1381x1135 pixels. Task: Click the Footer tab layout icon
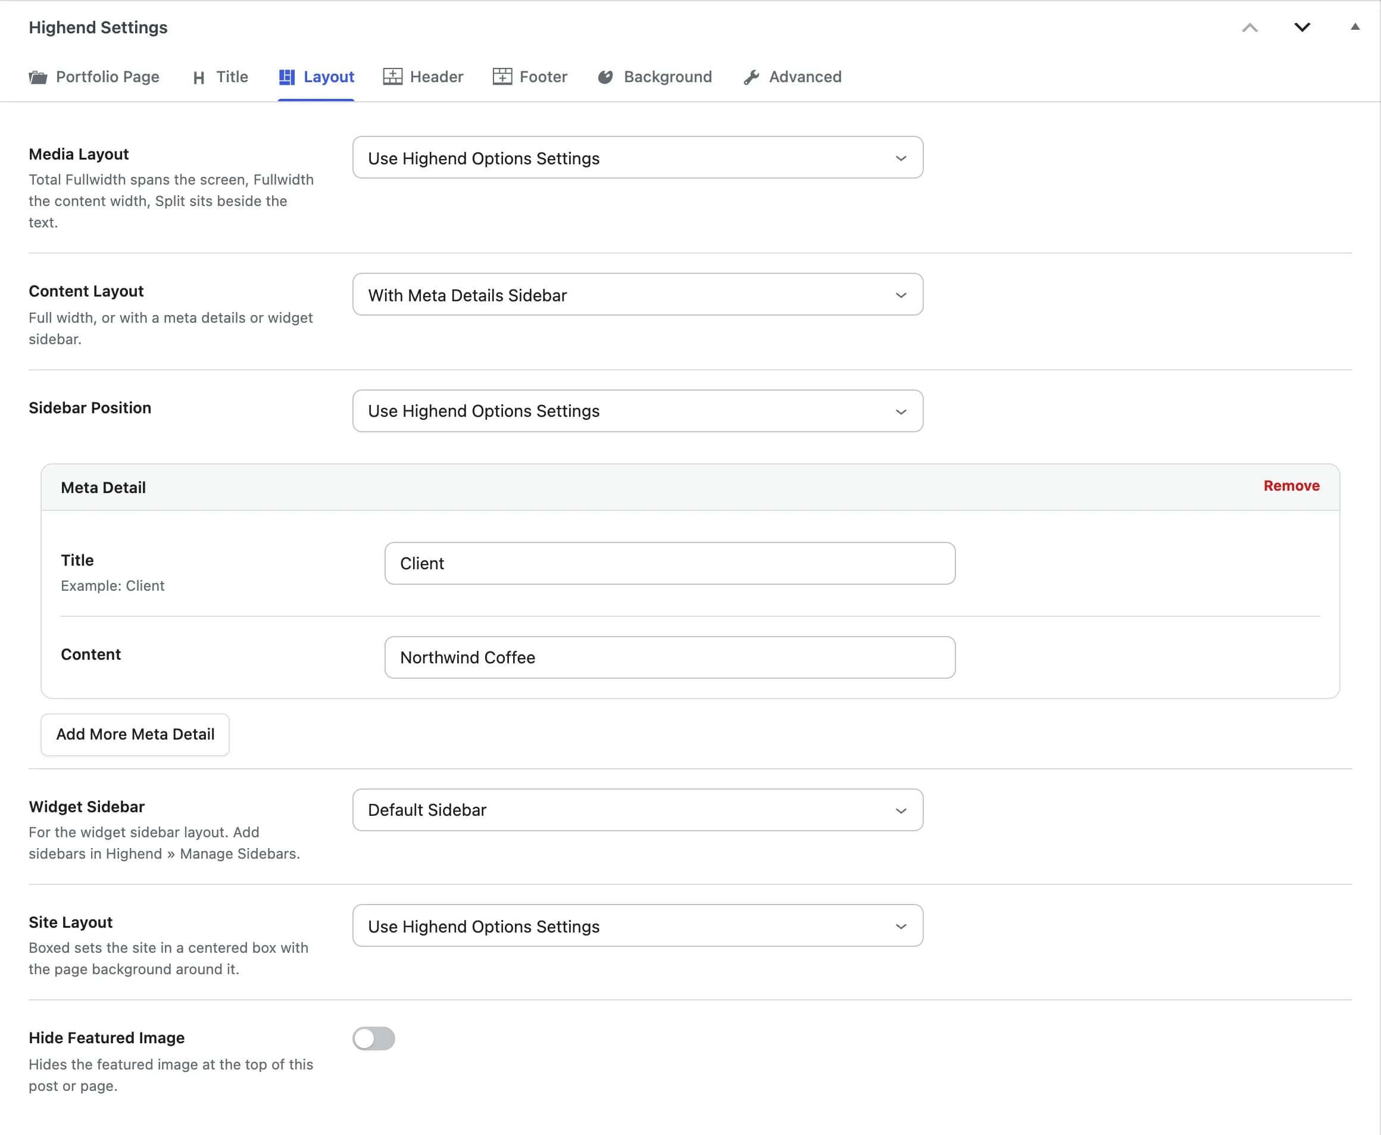tap(502, 76)
